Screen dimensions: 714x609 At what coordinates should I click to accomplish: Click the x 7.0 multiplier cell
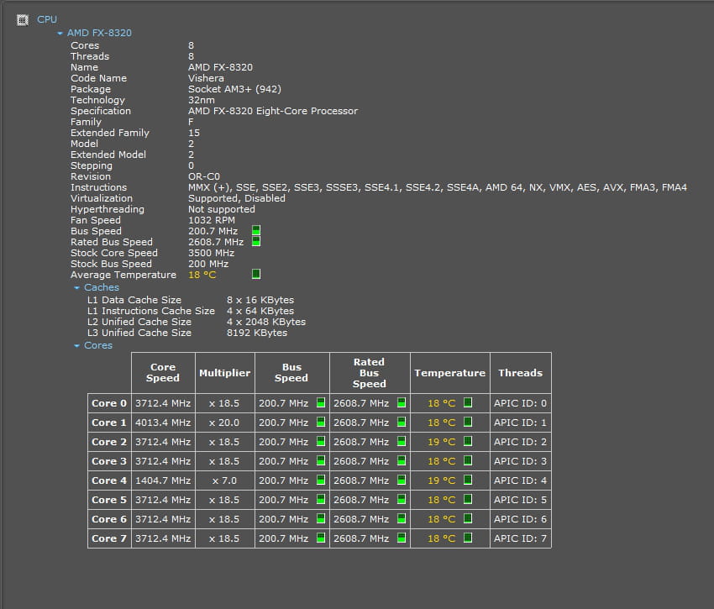225,480
